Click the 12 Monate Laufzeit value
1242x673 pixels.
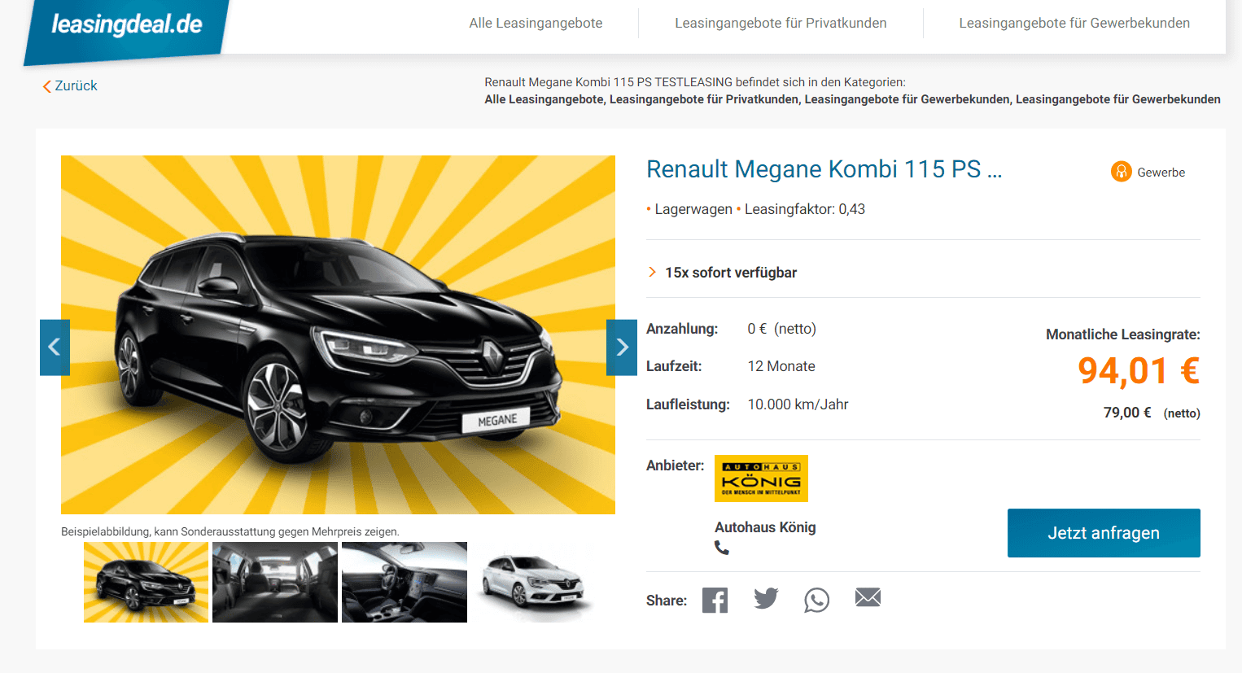tap(781, 366)
